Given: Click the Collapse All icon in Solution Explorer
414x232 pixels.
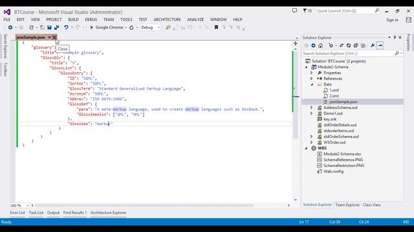Looking at the screenshot, I should [x=356, y=46].
